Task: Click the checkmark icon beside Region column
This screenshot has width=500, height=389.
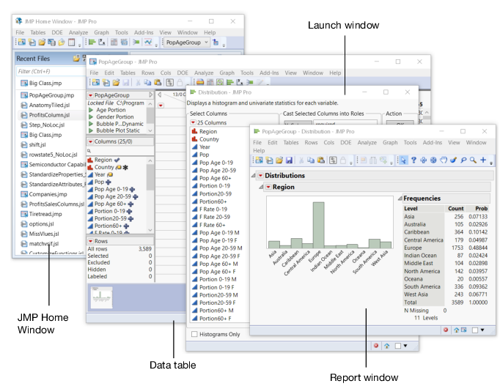Action: pyautogui.click(x=117, y=160)
